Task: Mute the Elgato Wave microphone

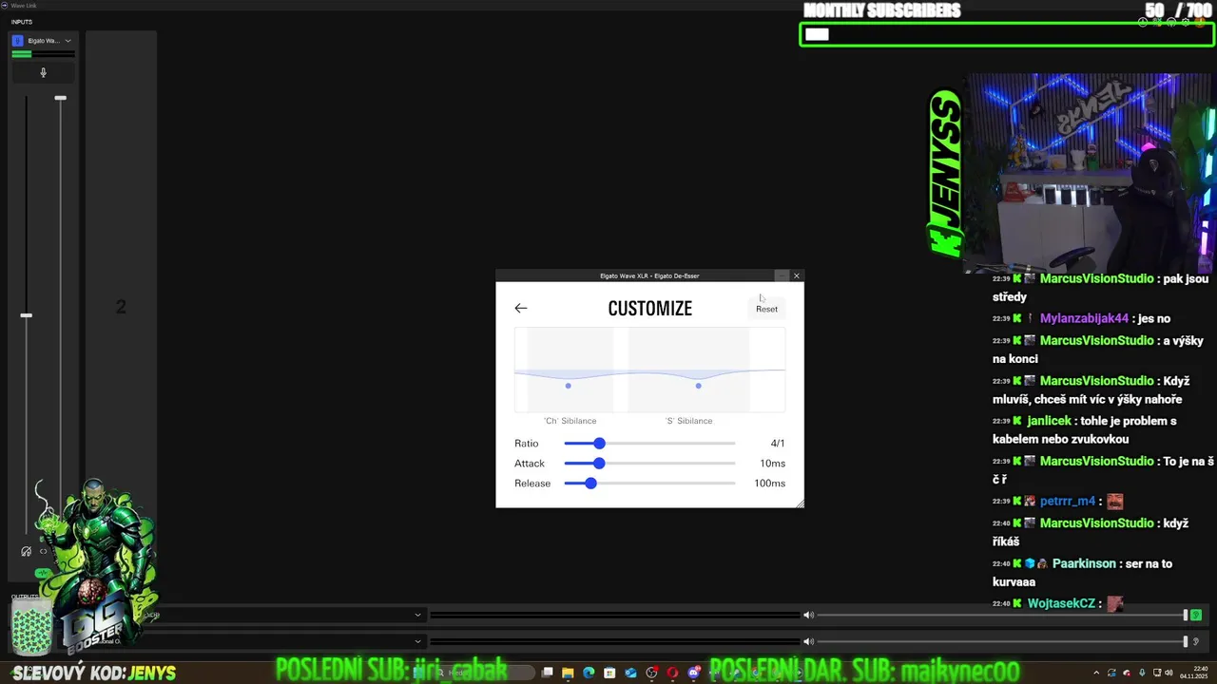Action: [x=43, y=72]
